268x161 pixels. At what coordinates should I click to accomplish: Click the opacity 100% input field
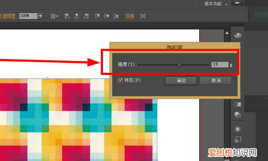(x=28, y=16)
